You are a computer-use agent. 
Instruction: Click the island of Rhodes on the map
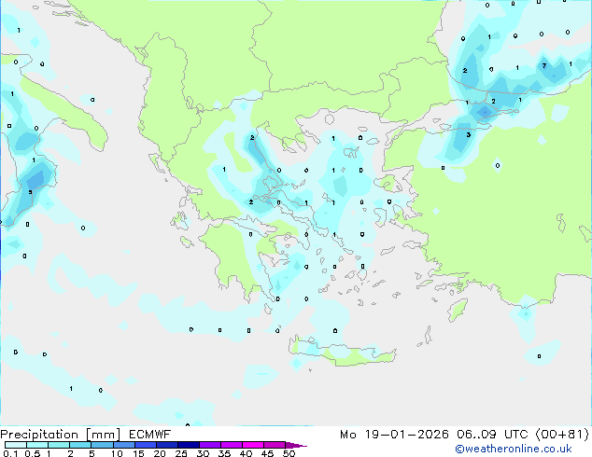[458, 310]
